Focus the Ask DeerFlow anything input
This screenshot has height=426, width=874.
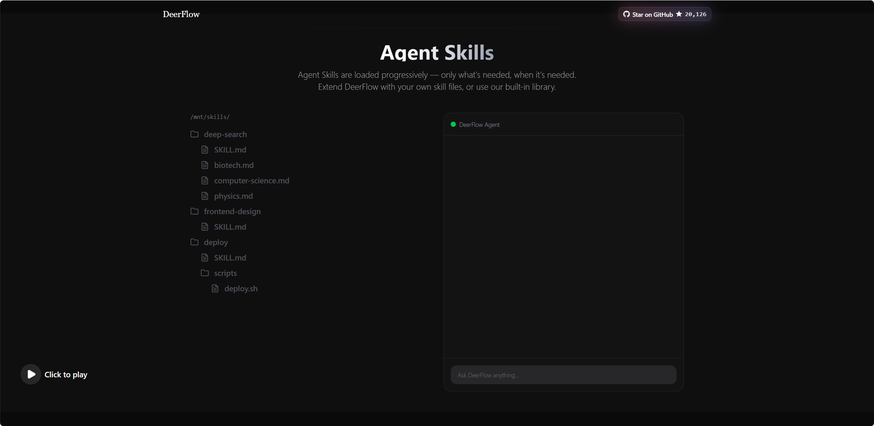point(563,375)
